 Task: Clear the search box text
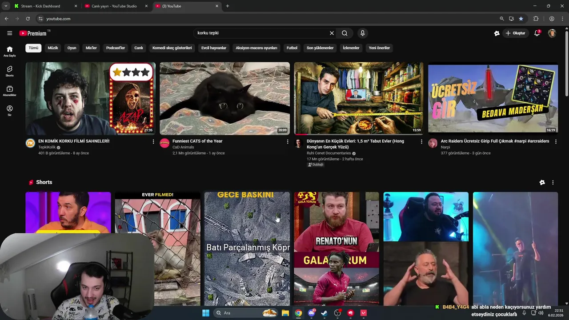(332, 33)
